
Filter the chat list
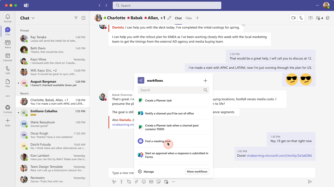tap(76, 18)
